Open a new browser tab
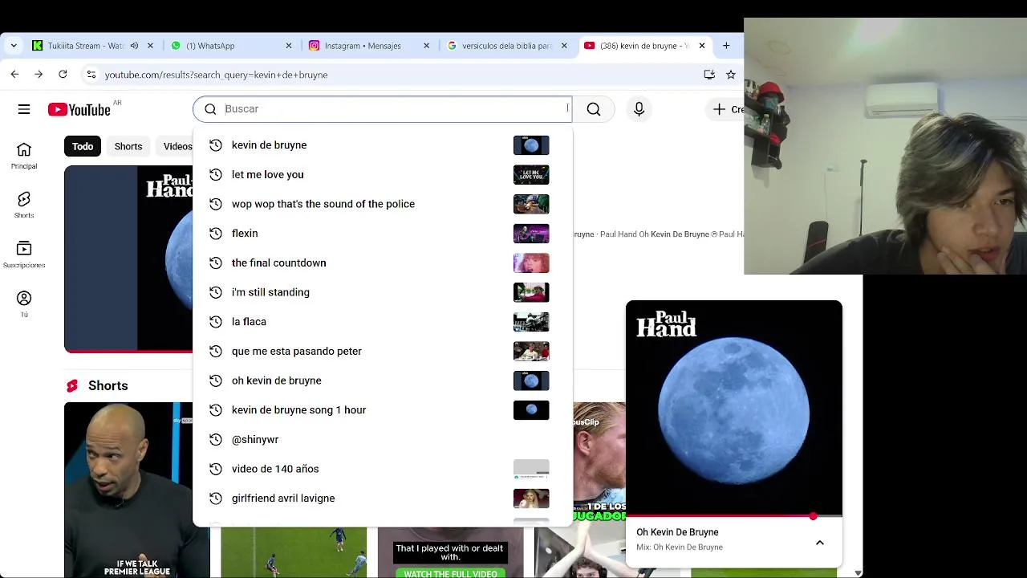 [x=726, y=46]
